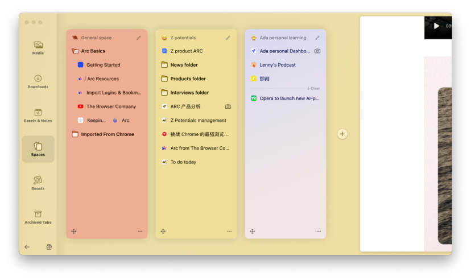Add a new space with plus button
This screenshot has height=280, width=471.
tap(342, 134)
